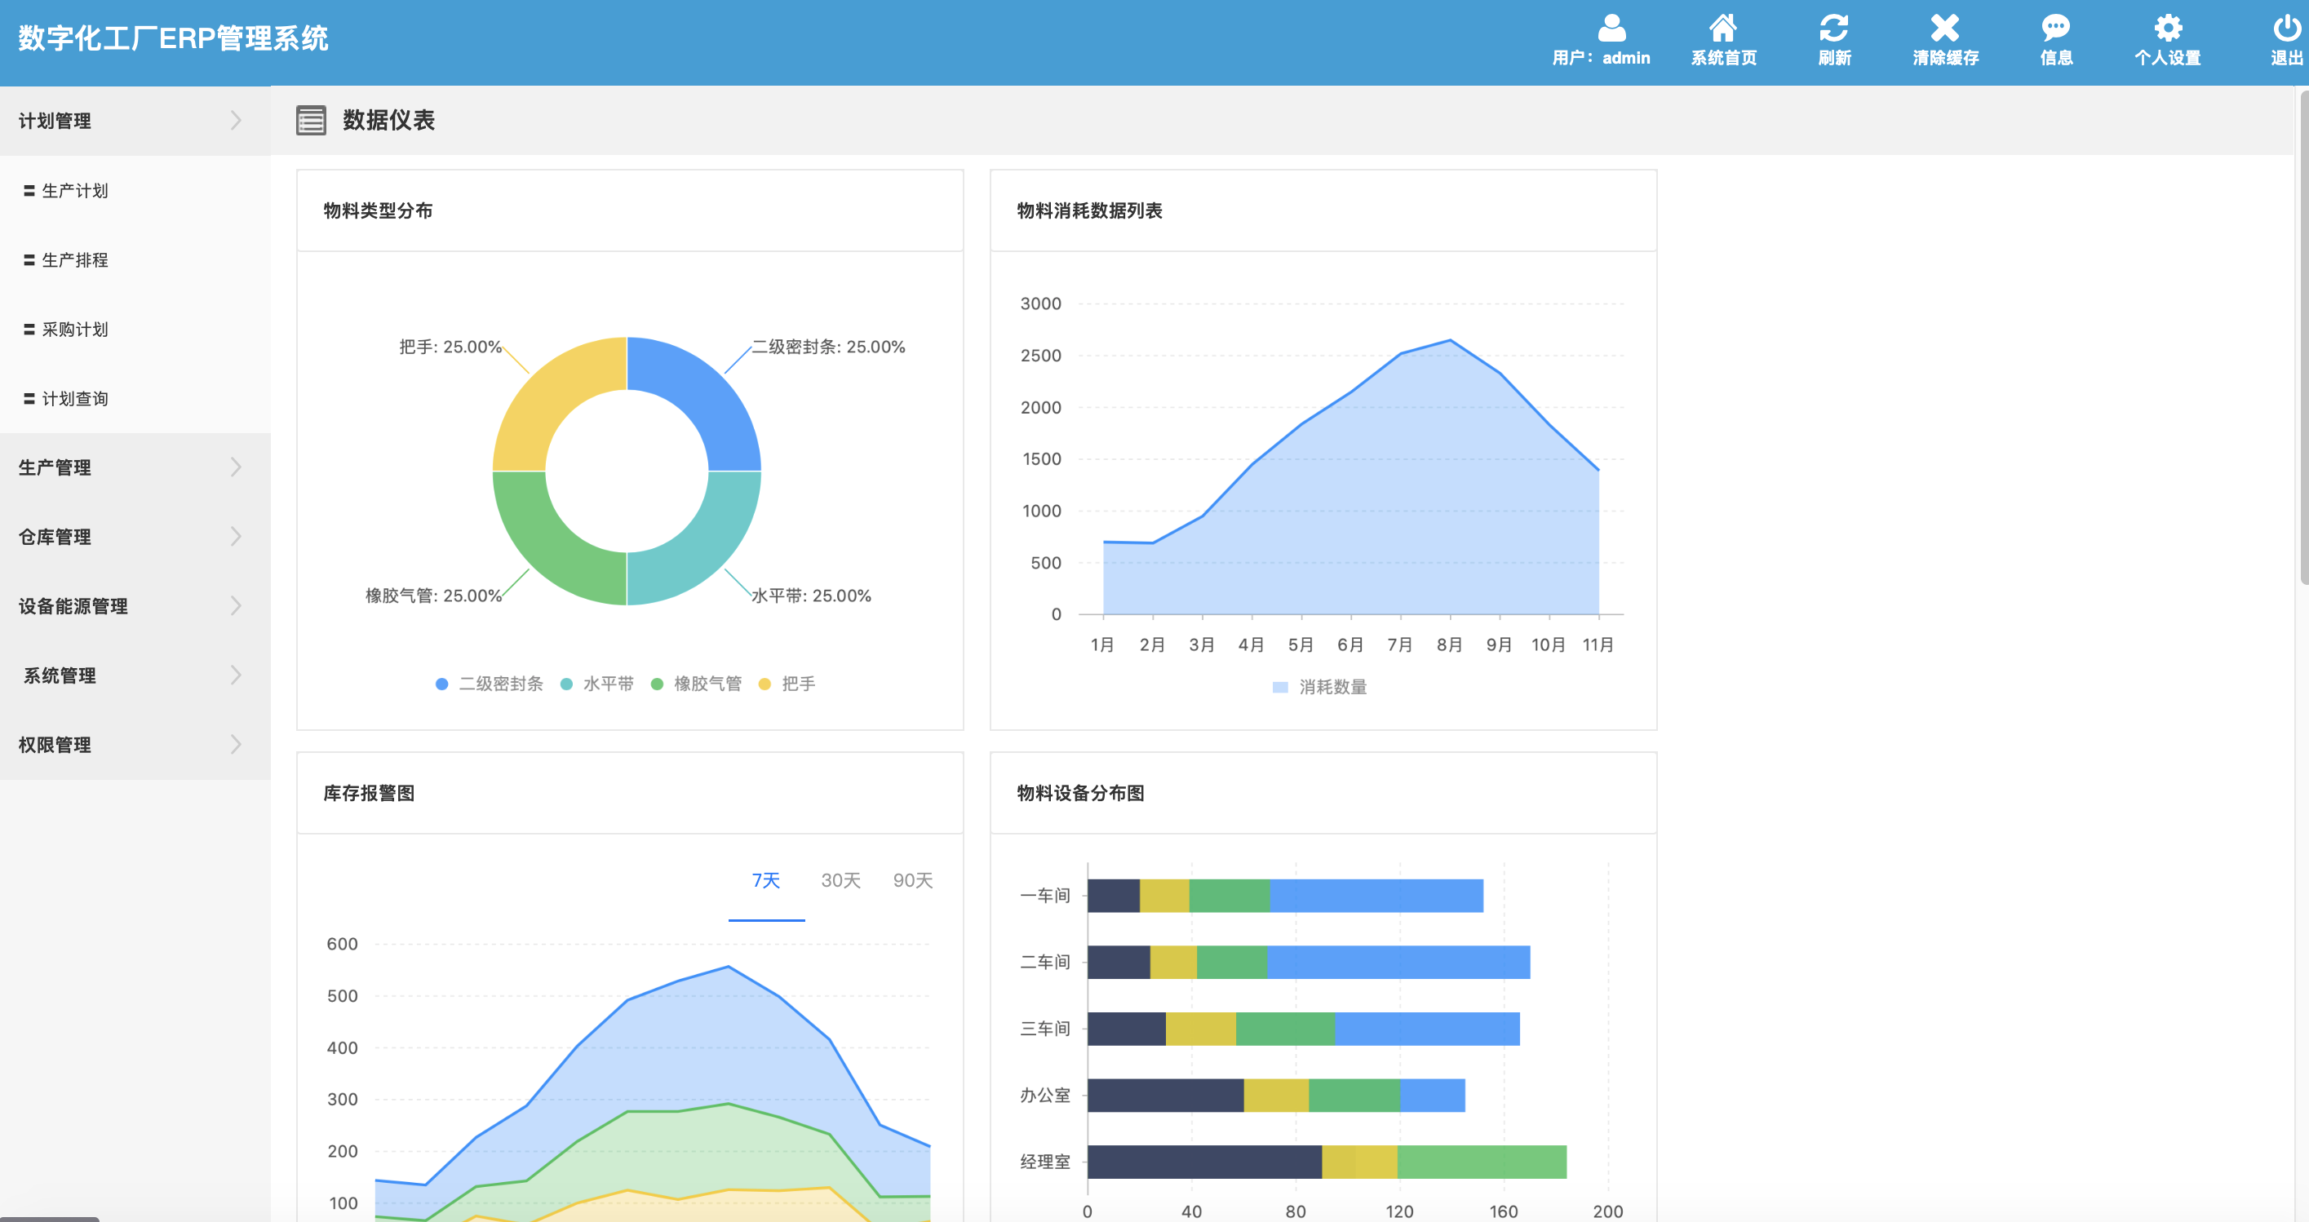
Task: Click the 计划管理 menu header
Action: [x=135, y=120]
